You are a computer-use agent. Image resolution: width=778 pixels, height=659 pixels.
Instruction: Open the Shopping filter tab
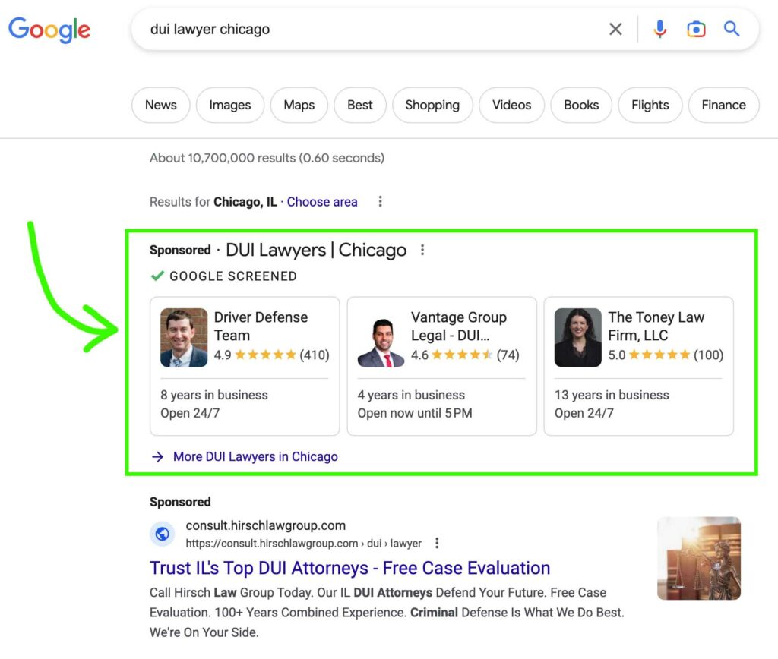[432, 105]
